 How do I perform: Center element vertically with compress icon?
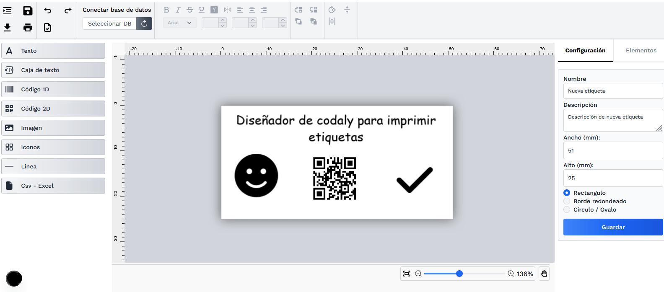[347, 10]
